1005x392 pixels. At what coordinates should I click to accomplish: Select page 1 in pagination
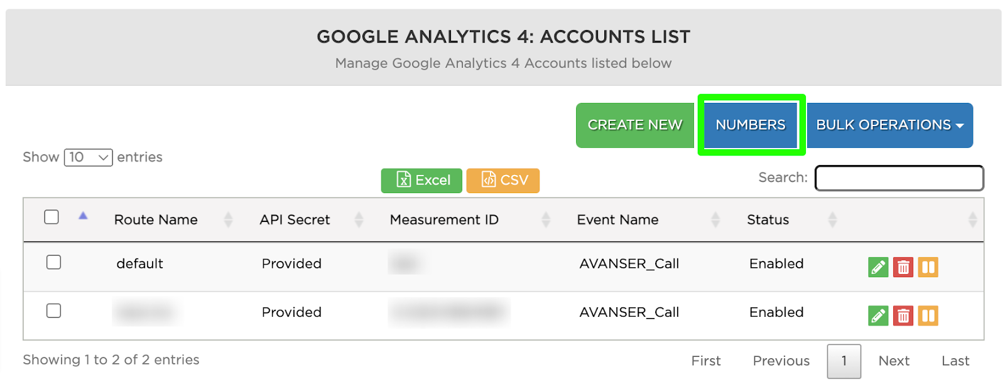[844, 361]
